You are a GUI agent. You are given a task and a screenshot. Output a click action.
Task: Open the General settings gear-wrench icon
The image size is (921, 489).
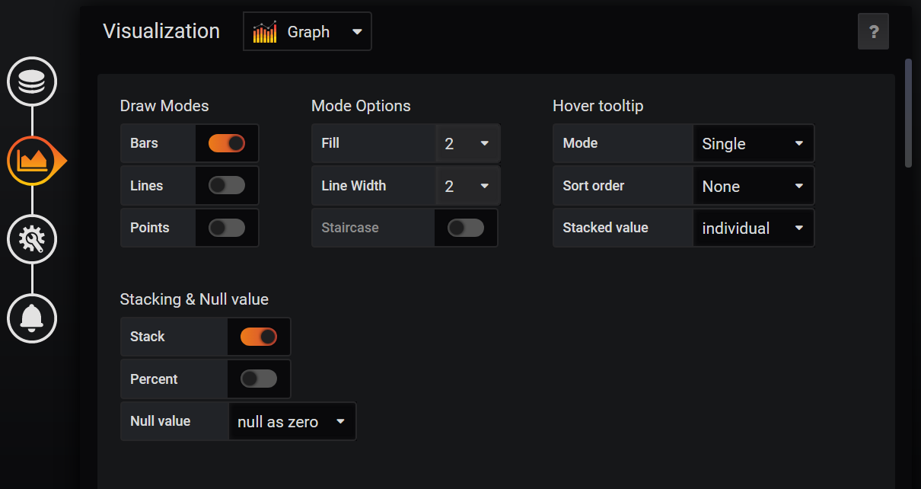coord(32,239)
